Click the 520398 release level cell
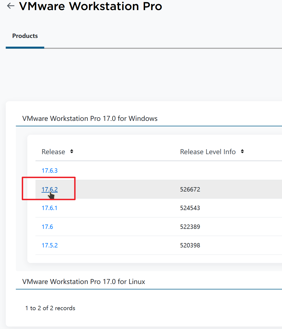 pos(190,245)
